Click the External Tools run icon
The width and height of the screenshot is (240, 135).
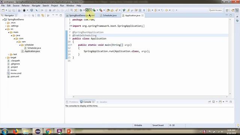click(x=101, y=10)
